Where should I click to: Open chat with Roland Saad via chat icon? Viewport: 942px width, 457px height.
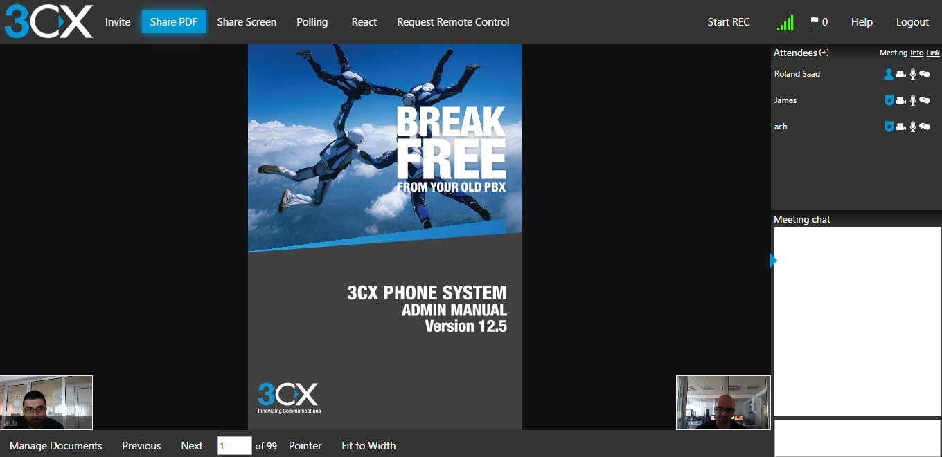pyautogui.click(x=925, y=74)
